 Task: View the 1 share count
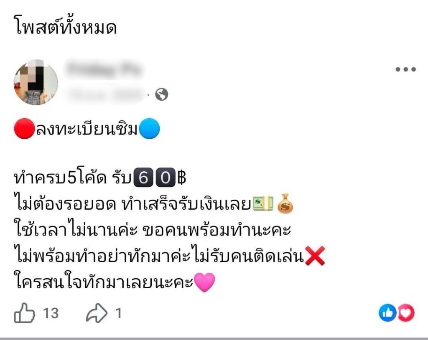[118, 313]
